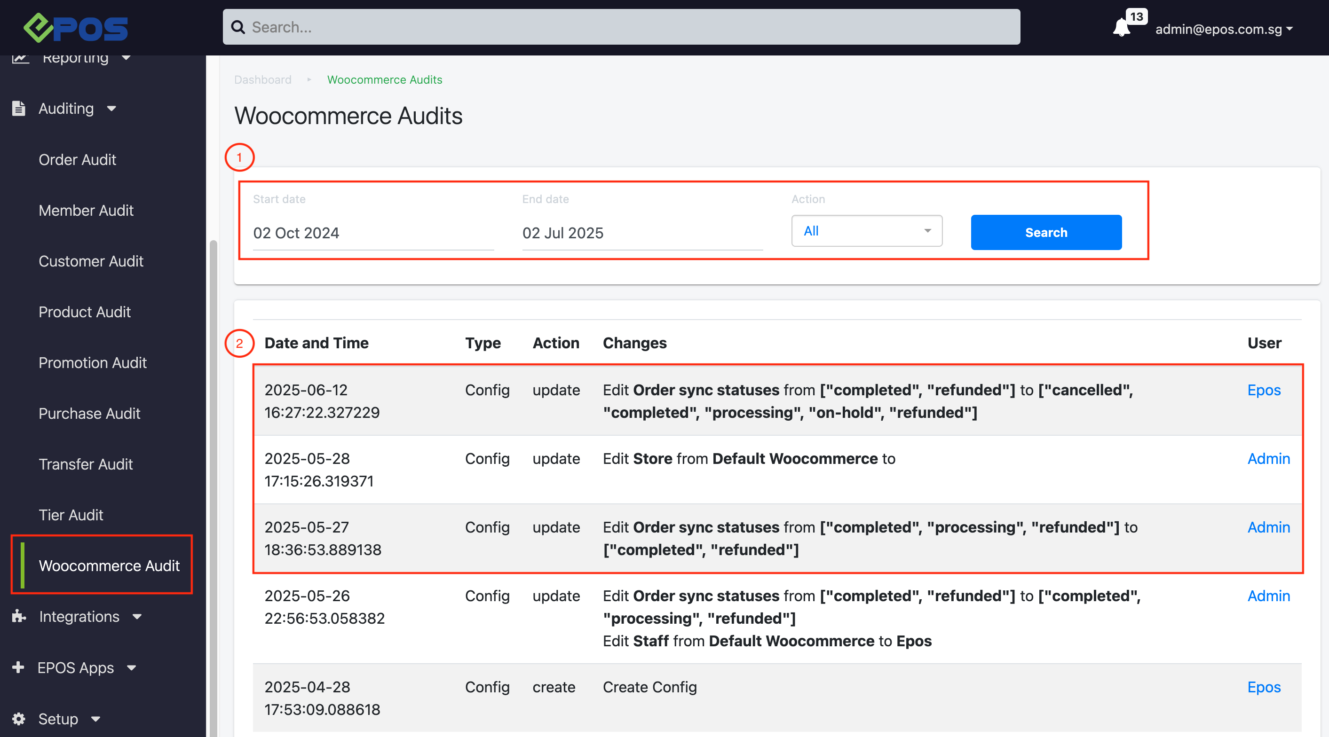This screenshot has width=1329, height=737.
Task: Click the Start date field
Action: (x=372, y=233)
